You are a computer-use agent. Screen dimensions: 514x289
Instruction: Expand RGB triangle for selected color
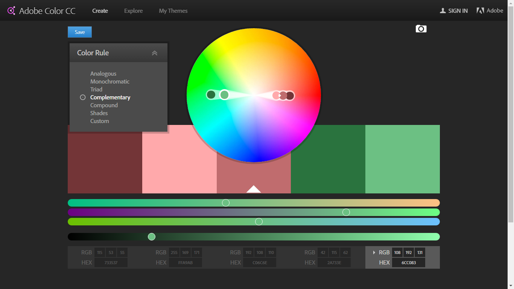pyautogui.click(x=374, y=252)
